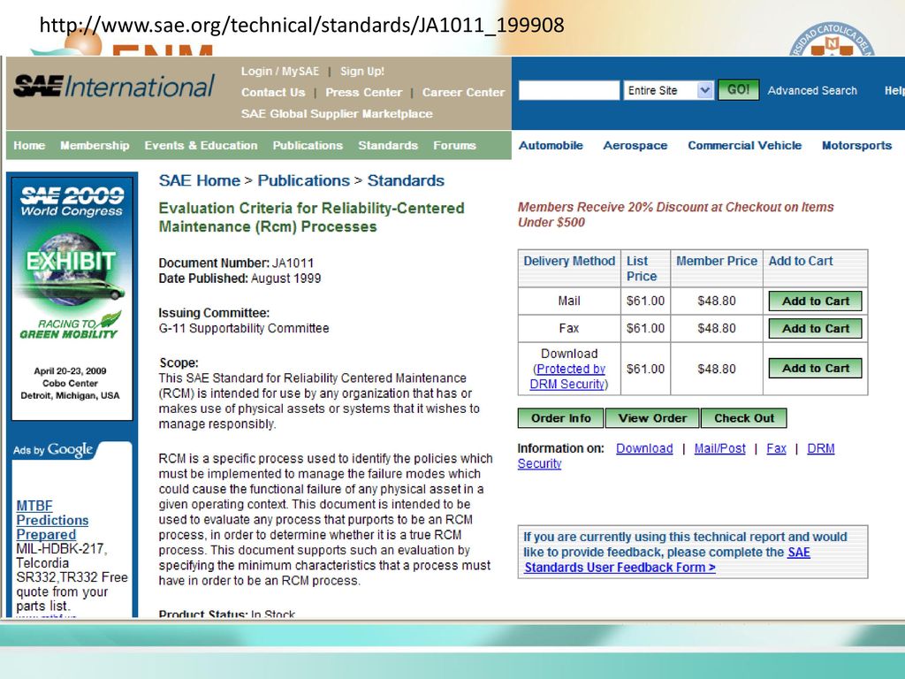This screenshot has width=905, height=679.
Task: Switch to the Aerospace sector tab
Action: (635, 146)
